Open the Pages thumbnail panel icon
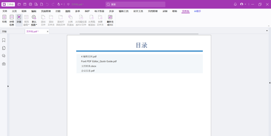This screenshot has width=271, height=136. (x=4, y=48)
